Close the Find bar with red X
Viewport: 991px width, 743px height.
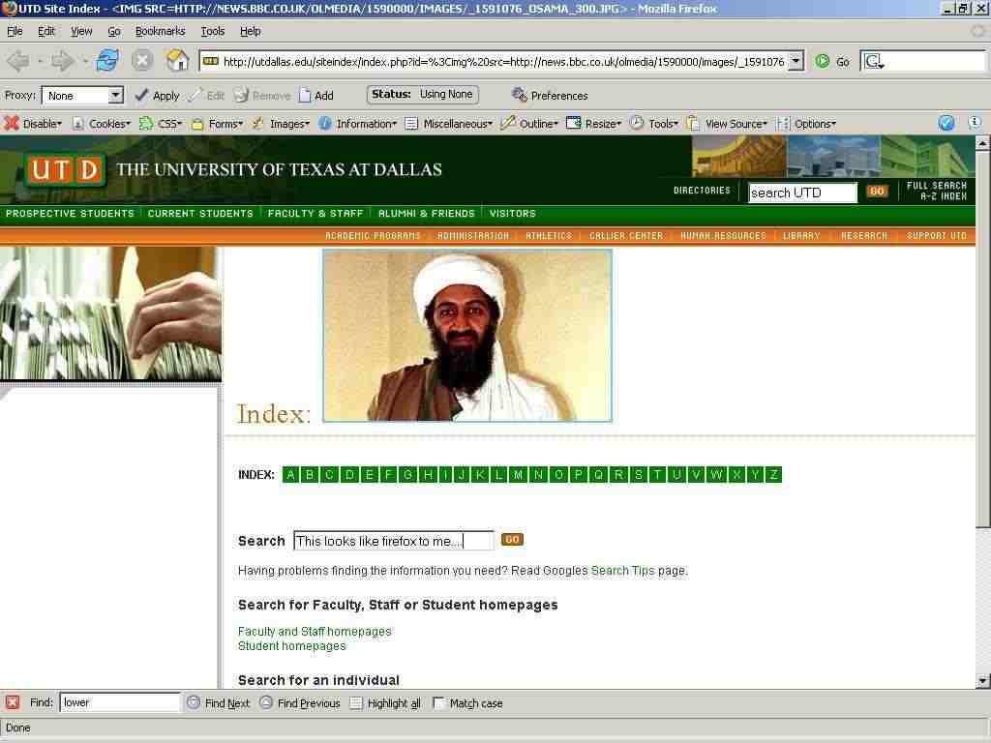[x=12, y=702]
